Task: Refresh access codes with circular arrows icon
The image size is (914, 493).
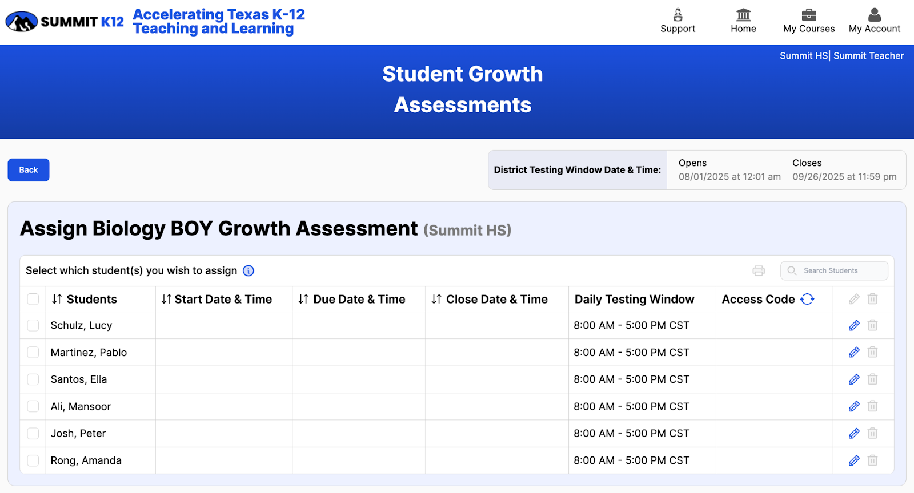Action: [x=807, y=299]
